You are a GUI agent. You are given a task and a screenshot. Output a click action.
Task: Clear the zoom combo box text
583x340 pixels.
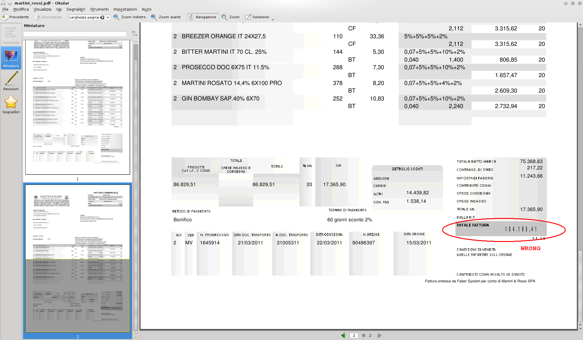(x=102, y=17)
